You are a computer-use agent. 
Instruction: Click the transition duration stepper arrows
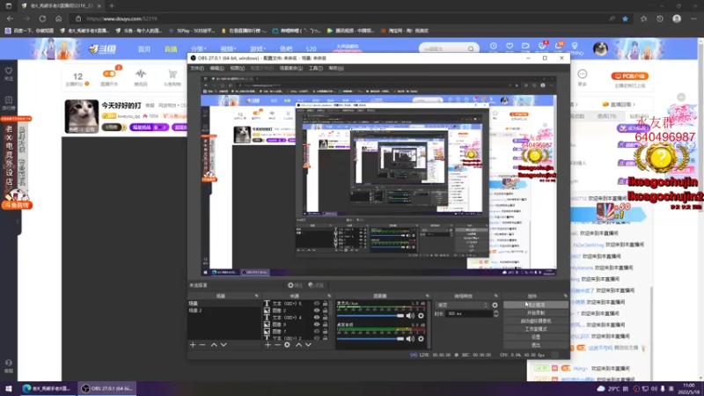pos(495,314)
